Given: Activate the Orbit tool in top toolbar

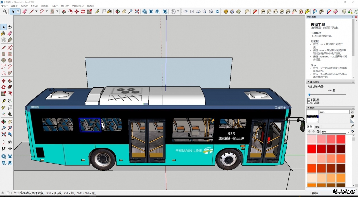Looking at the screenshot, I should [x=118, y=11].
